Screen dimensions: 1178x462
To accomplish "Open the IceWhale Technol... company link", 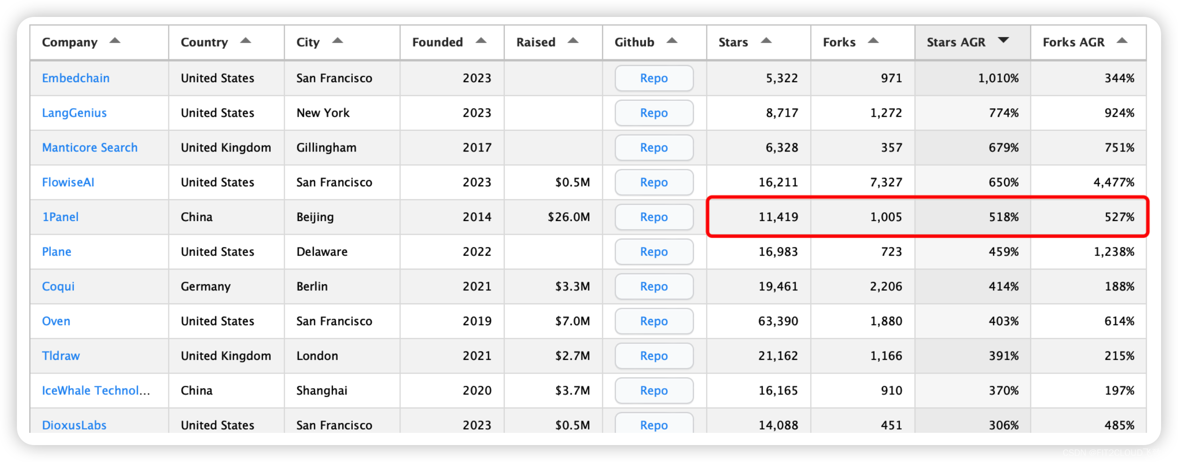I will pos(96,390).
